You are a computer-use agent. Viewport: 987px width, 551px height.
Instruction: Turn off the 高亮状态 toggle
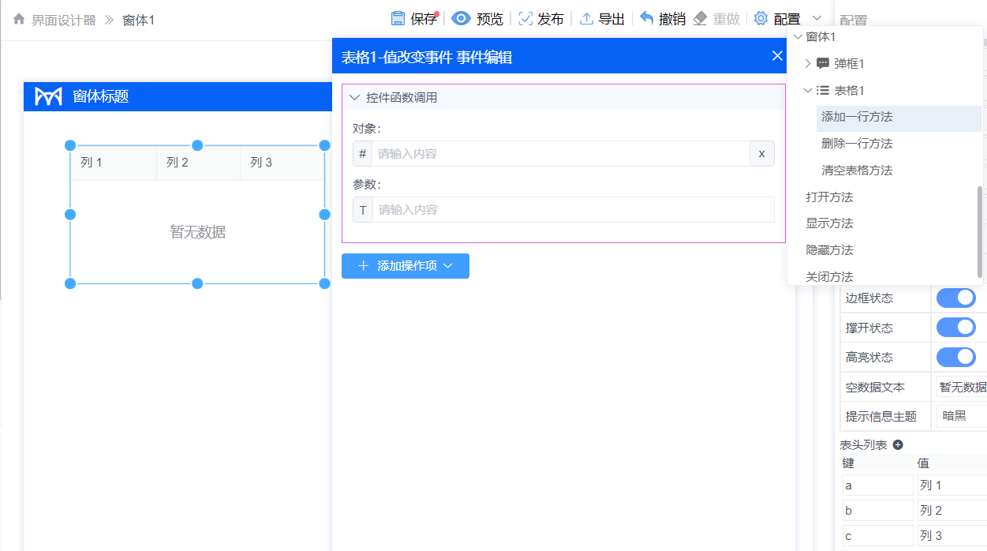click(x=955, y=357)
